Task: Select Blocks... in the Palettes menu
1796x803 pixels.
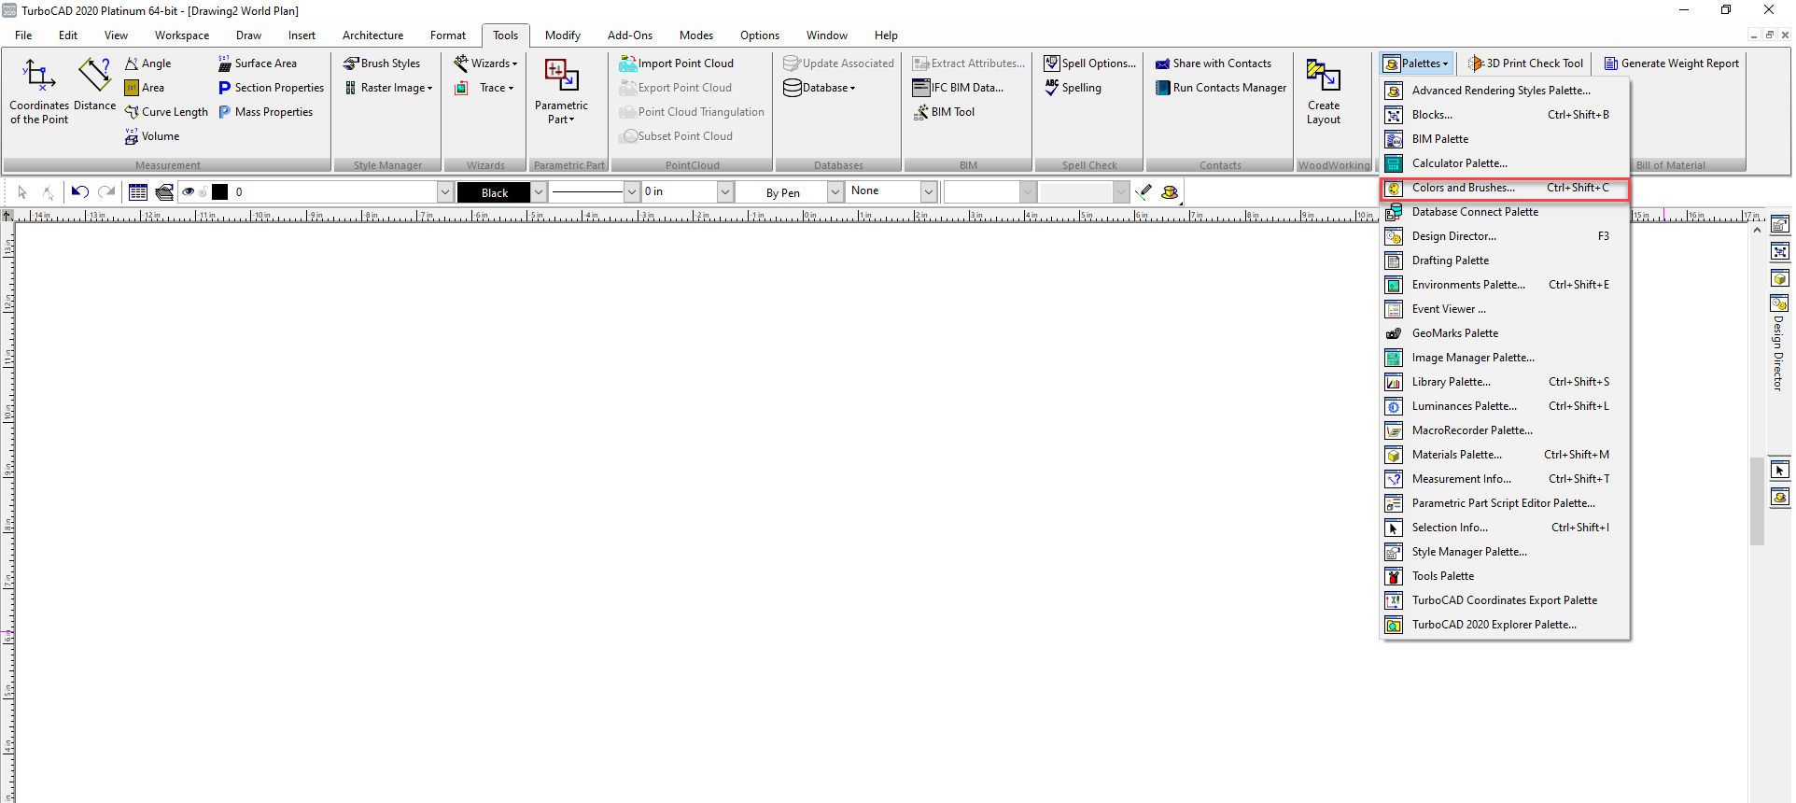Action: (1505, 115)
